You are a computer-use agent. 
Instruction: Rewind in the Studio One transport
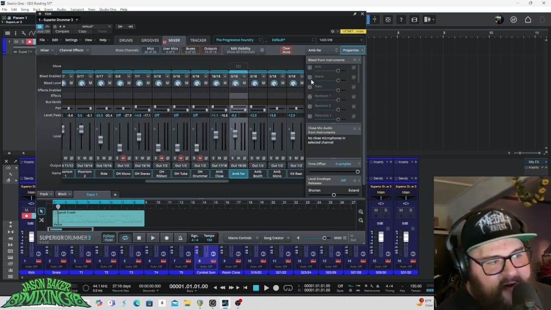click(223, 288)
